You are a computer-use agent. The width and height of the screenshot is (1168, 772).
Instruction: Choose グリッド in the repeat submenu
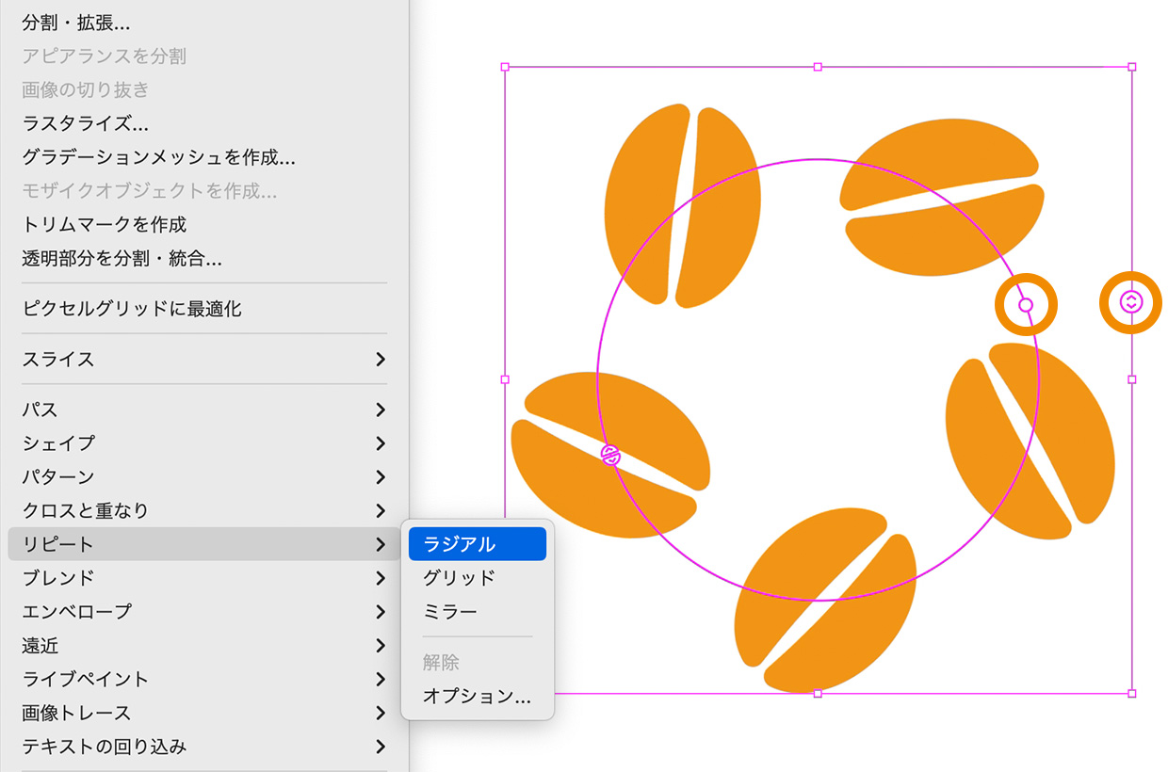pyautogui.click(x=460, y=578)
